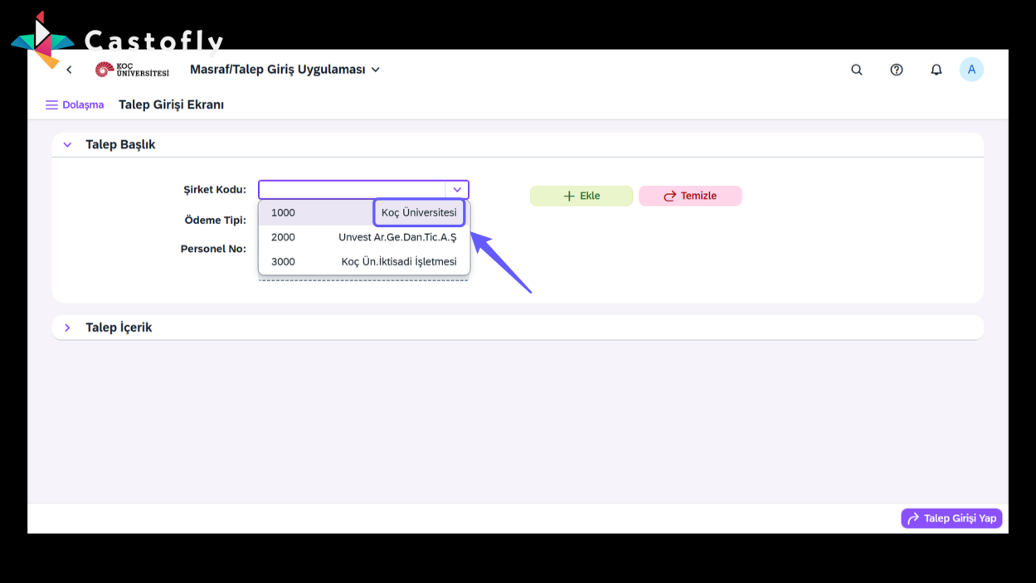1036x583 pixels.
Task: Expand the Talep İçerik section
Action: tap(68, 328)
